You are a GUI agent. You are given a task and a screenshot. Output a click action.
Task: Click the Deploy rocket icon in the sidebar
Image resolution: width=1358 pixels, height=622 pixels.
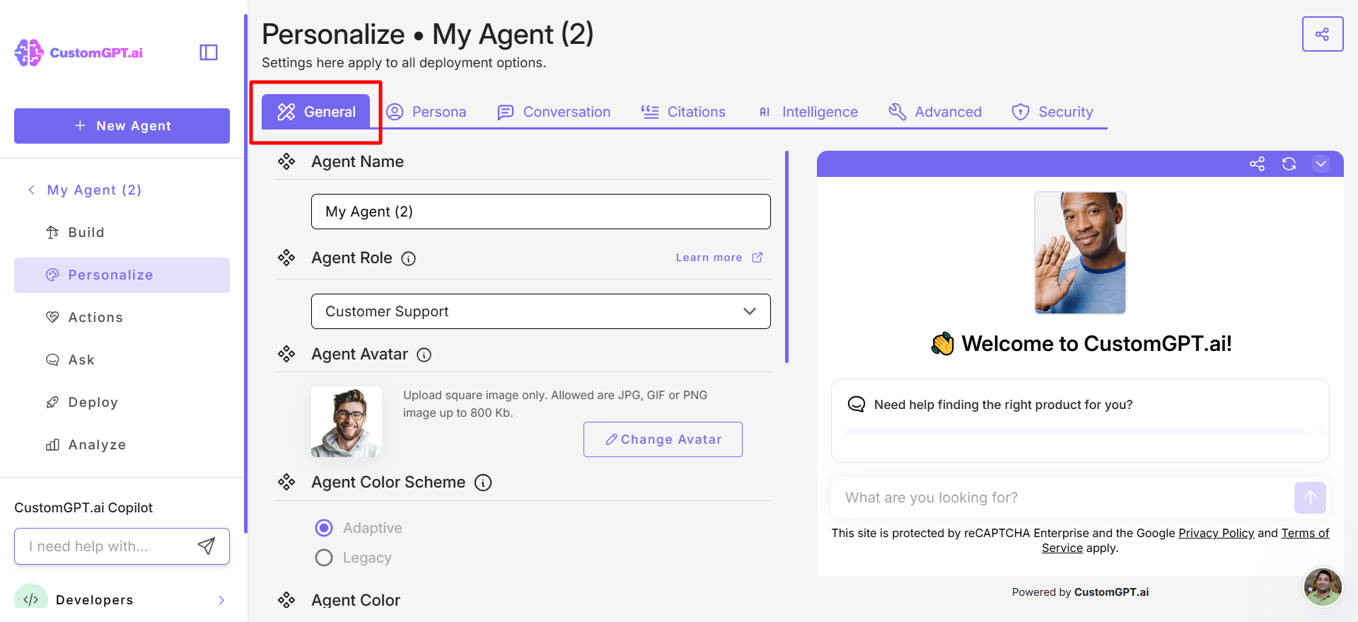[52, 402]
